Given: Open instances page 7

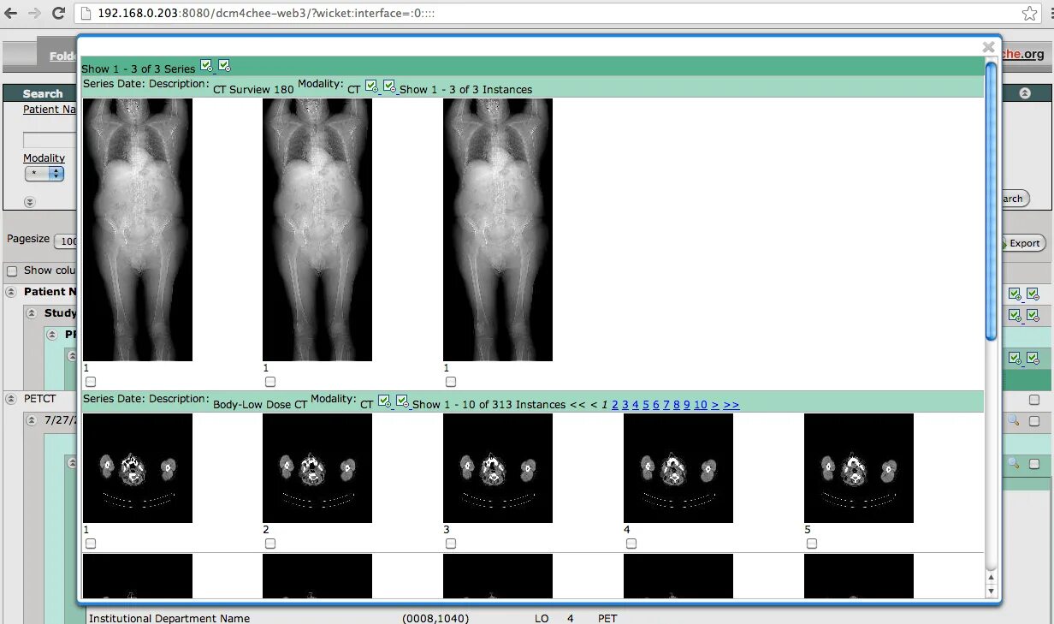Looking at the screenshot, I should pos(666,405).
